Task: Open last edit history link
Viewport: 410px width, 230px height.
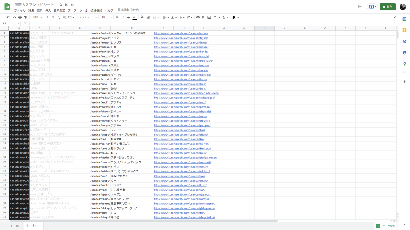Action: [x=128, y=10]
